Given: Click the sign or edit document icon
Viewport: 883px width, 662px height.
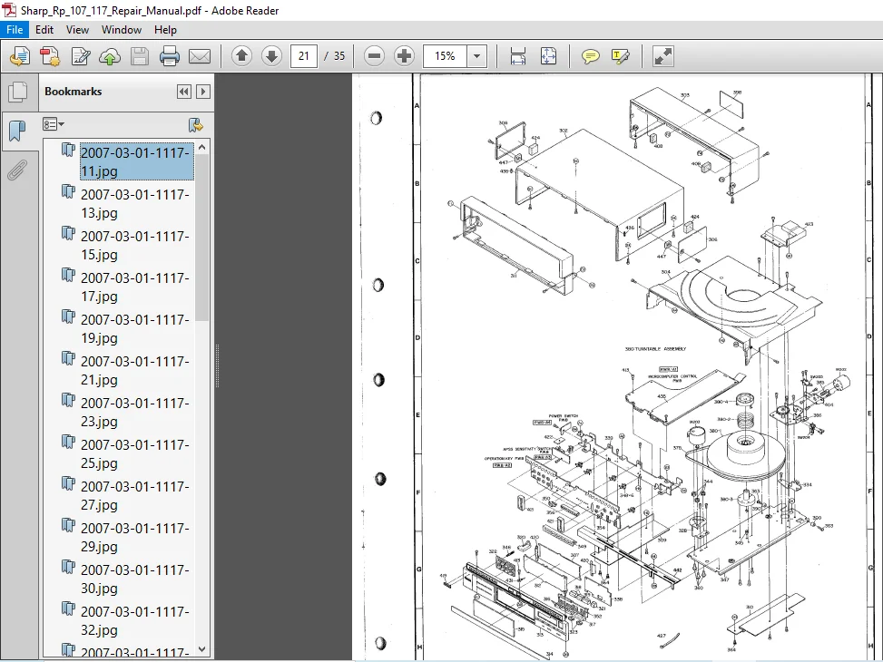Looking at the screenshot, I should [x=81, y=56].
